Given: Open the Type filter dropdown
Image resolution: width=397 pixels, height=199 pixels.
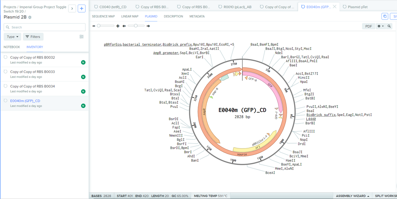Looking at the screenshot, I should tap(13, 37).
